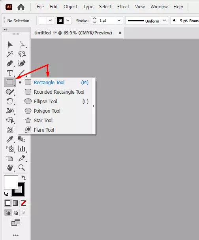
Task: Click stroke weight stepper arrows
Action: 95,21
